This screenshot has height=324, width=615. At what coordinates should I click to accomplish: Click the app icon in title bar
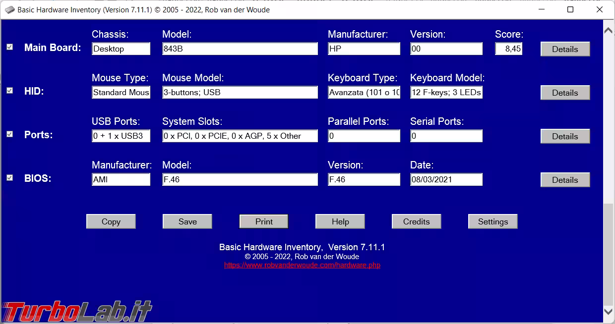click(x=9, y=10)
